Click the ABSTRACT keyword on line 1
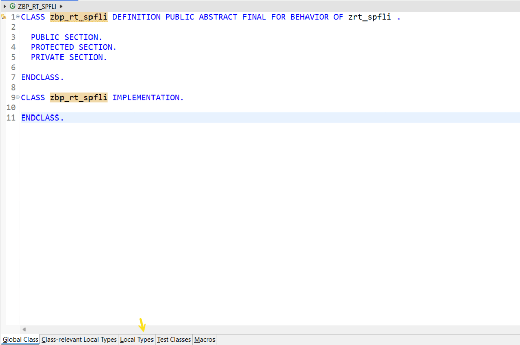520x345 pixels. tap(218, 17)
